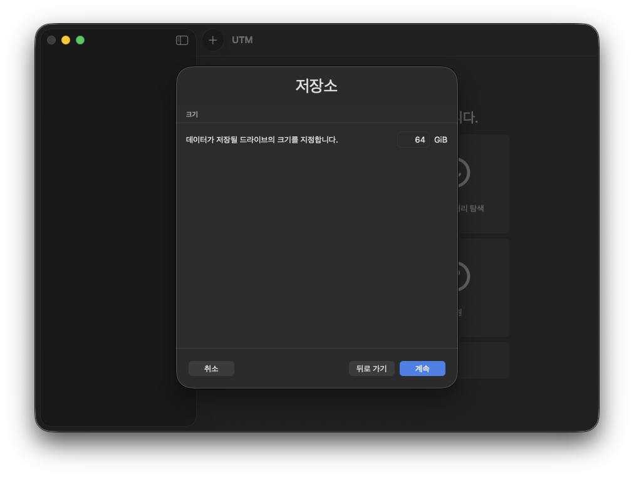Toggle the sidebar visibility icon
Viewport: 634px width, 478px height.
click(182, 40)
